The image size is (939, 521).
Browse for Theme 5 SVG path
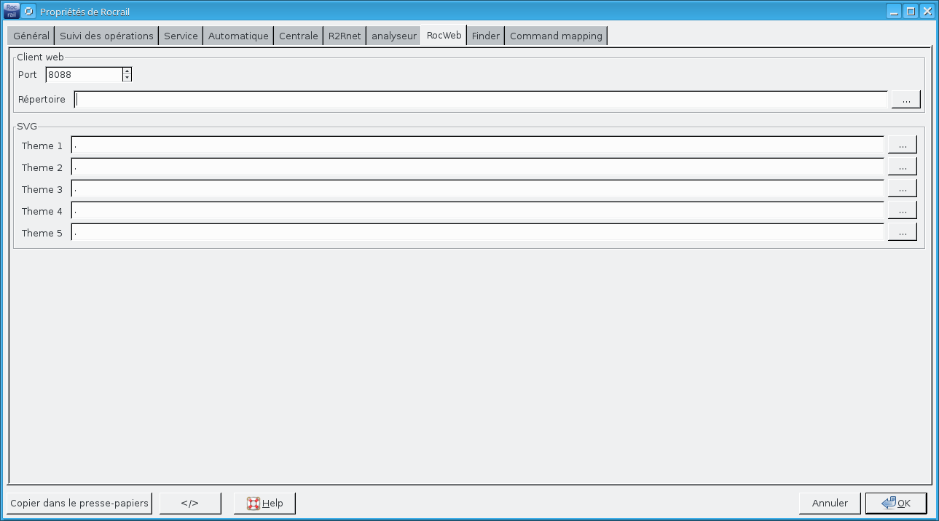tap(902, 233)
